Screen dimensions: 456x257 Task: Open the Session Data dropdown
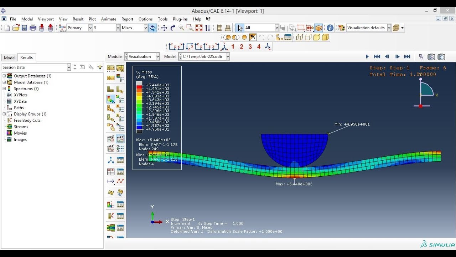click(69, 67)
